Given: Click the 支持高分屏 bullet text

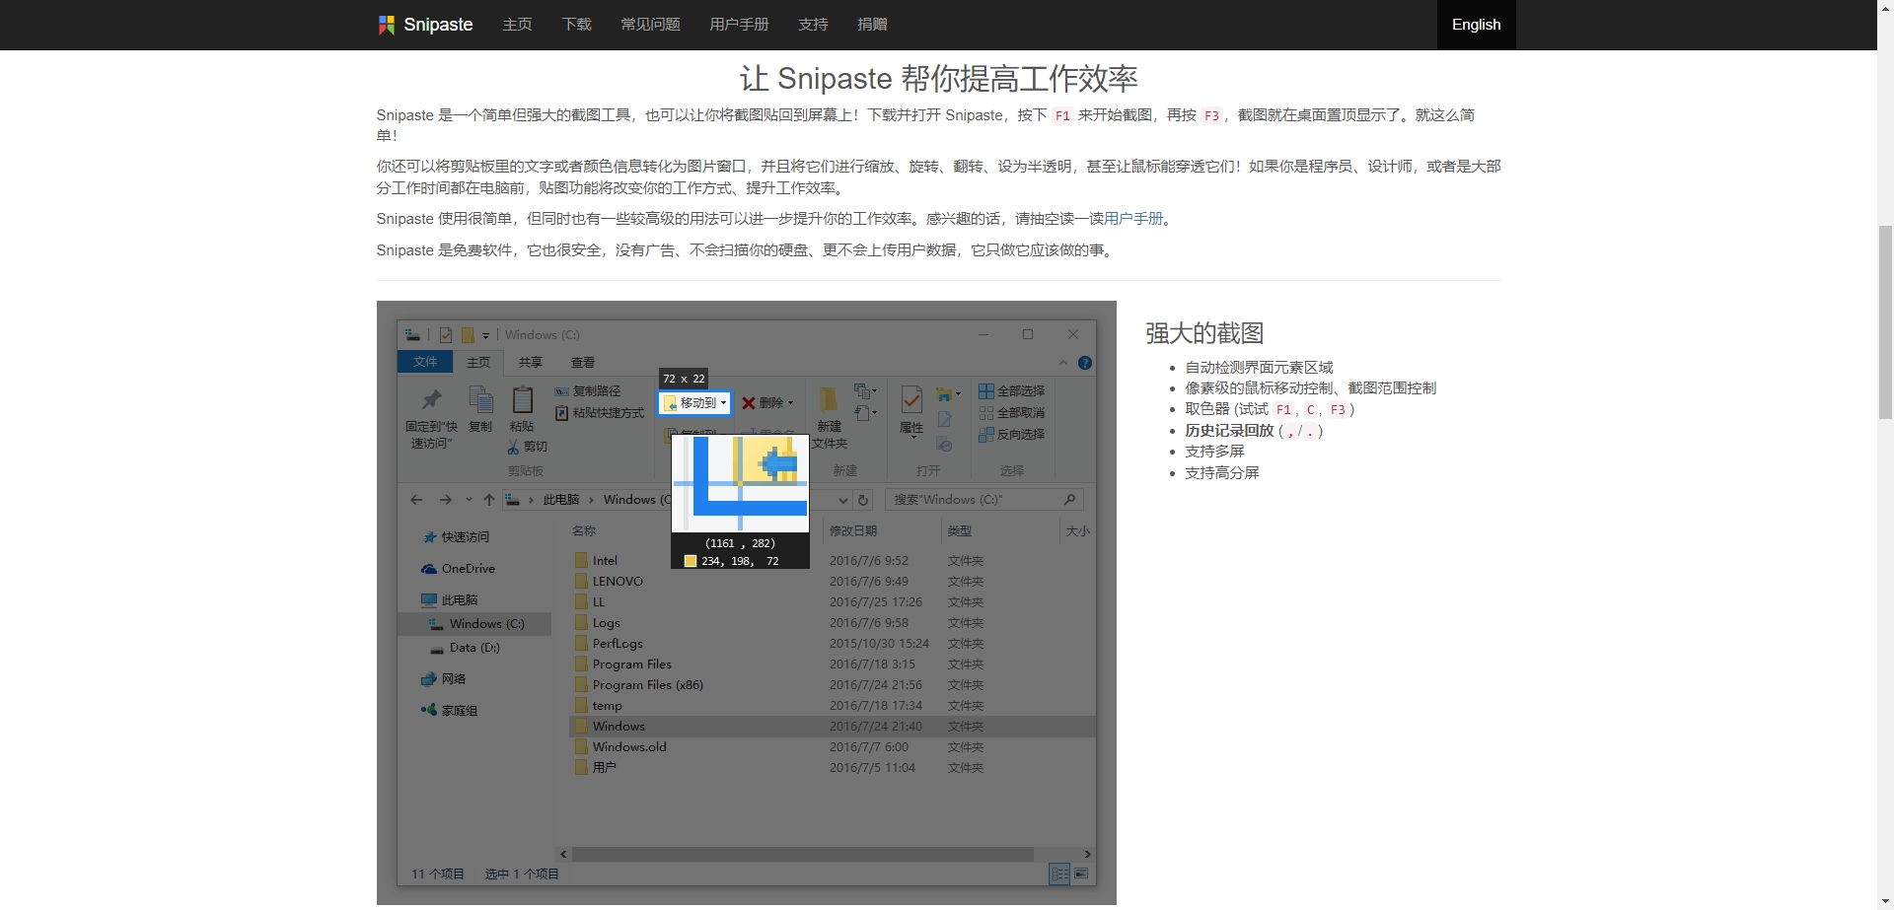Looking at the screenshot, I should click(1222, 473).
